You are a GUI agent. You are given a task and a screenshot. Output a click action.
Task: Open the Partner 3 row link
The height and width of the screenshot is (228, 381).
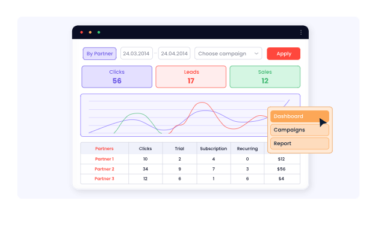tap(104, 179)
